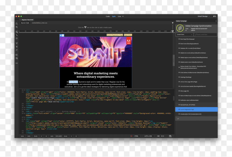Open the Split view dropdown arrow
Screen dimensions: 232x157
click(x=123, y=16)
